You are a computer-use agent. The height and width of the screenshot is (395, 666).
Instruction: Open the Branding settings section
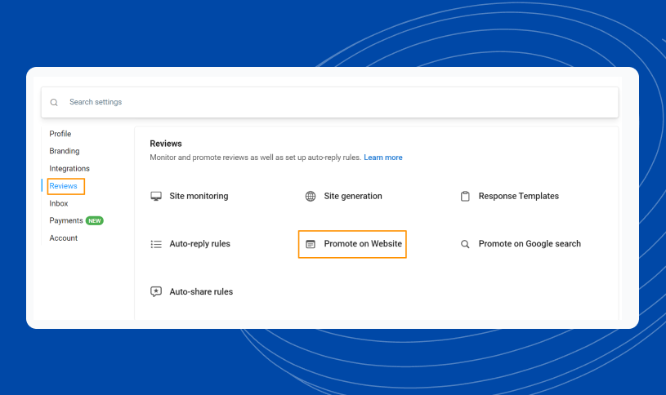65,151
